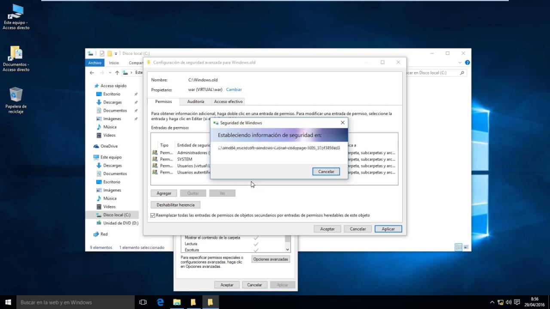
Task: Click permissions list scroll-down arrow in Properties
Action: (x=287, y=249)
